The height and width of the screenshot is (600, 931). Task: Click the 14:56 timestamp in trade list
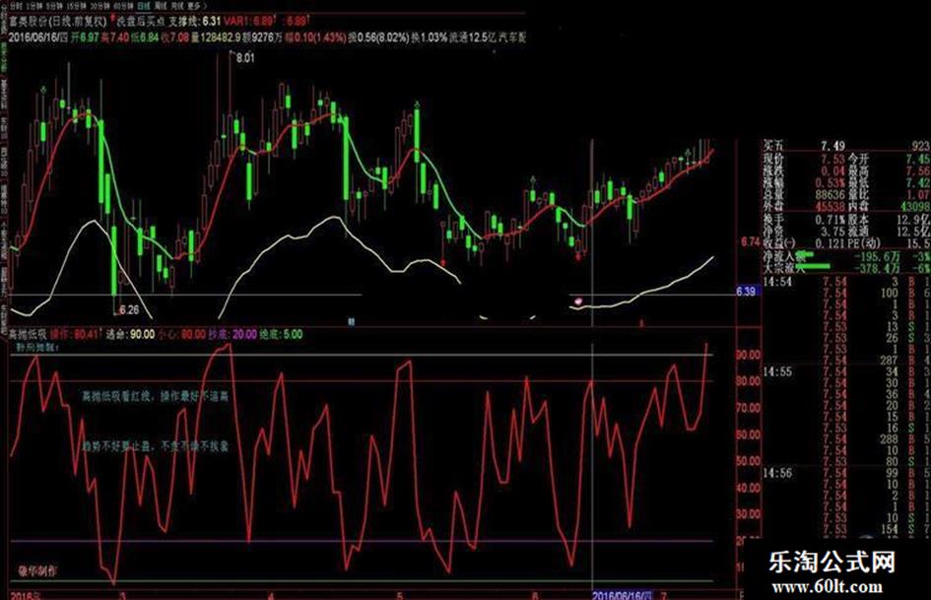(x=777, y=474)
